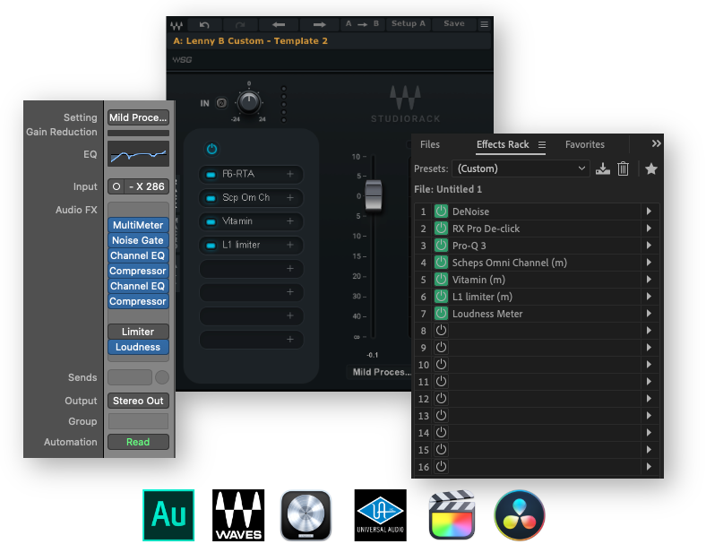This screenshot has height=544, width=706.
Task: Change automation mode from Read
Action: (x=138, y=442)
